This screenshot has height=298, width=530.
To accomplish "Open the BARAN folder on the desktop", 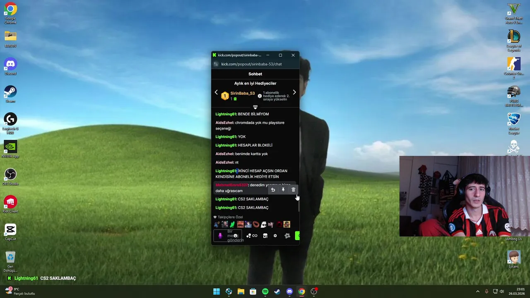I will point(10,38).
